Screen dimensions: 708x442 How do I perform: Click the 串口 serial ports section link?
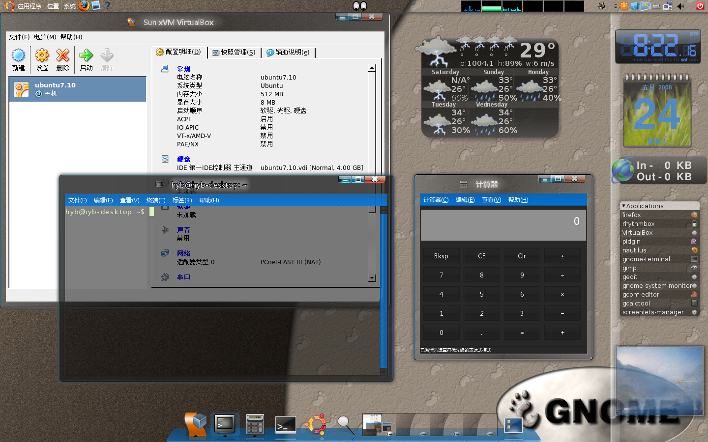click(x=183, y=277)
